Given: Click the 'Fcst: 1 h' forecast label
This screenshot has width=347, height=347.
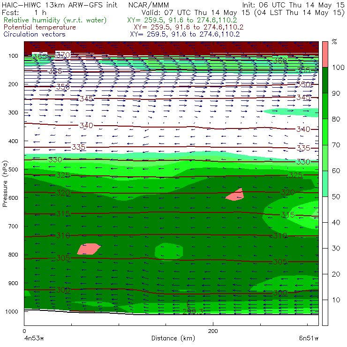Looking at the screenshot, I should (24, 13).
